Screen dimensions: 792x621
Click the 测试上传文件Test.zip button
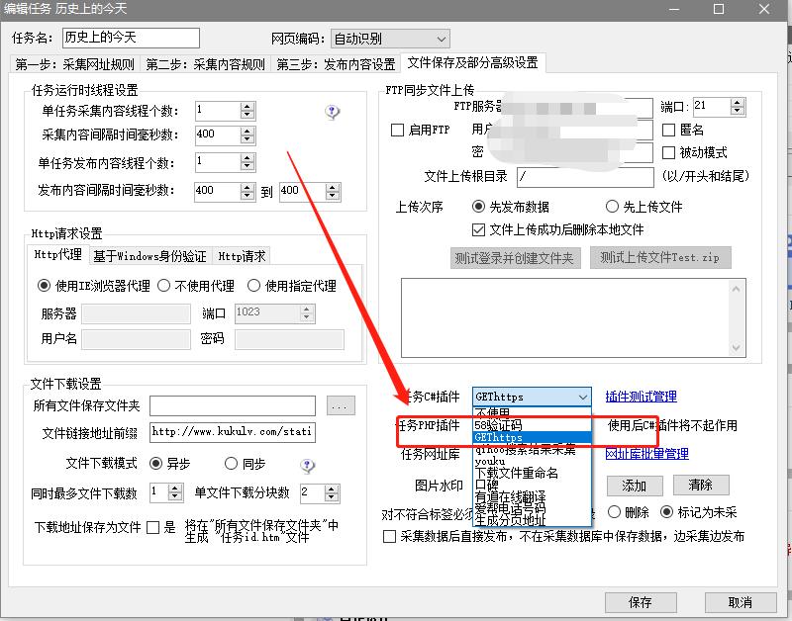coord(660,257)
